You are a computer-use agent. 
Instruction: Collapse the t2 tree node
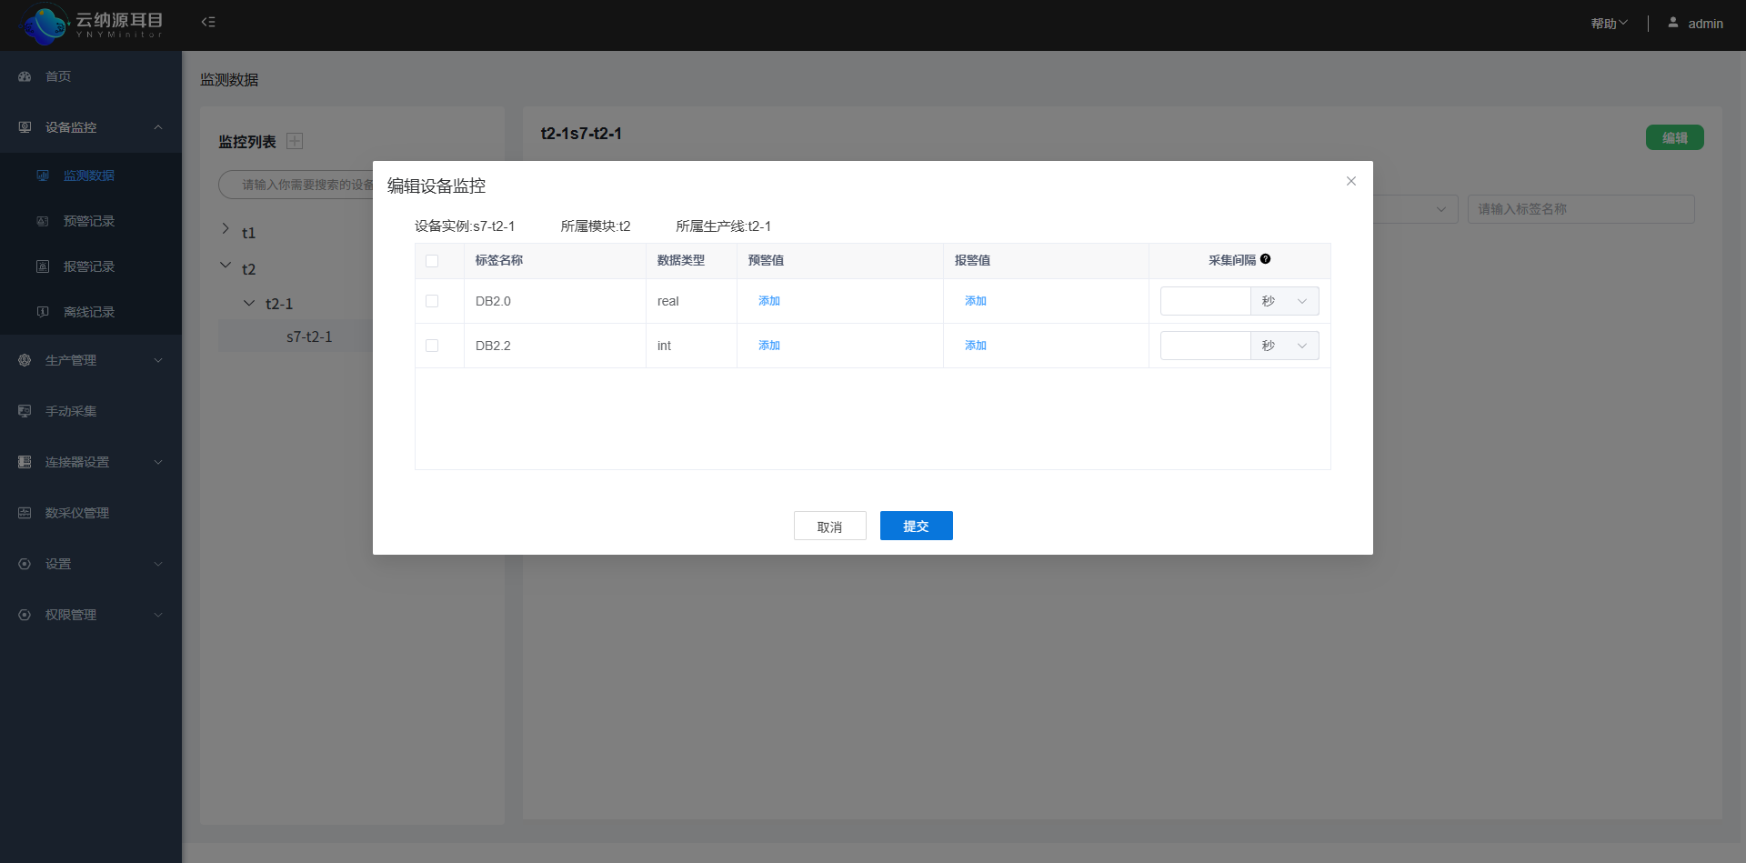point(226,265)
